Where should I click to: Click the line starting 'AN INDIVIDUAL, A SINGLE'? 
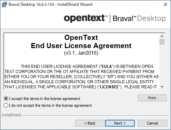click(x=79, y=82)
